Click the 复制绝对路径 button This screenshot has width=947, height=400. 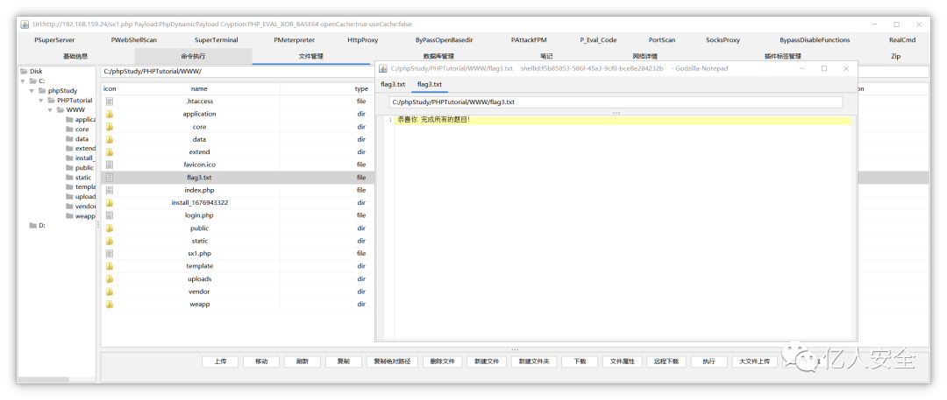coord(391,361)
